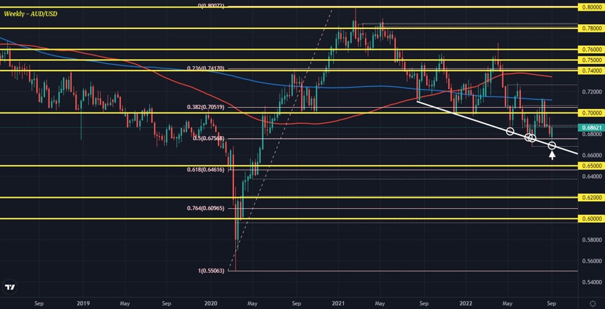This screenshot has height=309, width=605.
Task: Select the 1(0.55063) Fibonacci base label
Action: click(214, 271)
